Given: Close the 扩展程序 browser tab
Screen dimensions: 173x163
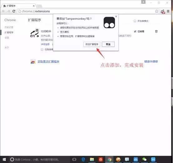Looking at the screenshot, I should click(x=34, y=6).
